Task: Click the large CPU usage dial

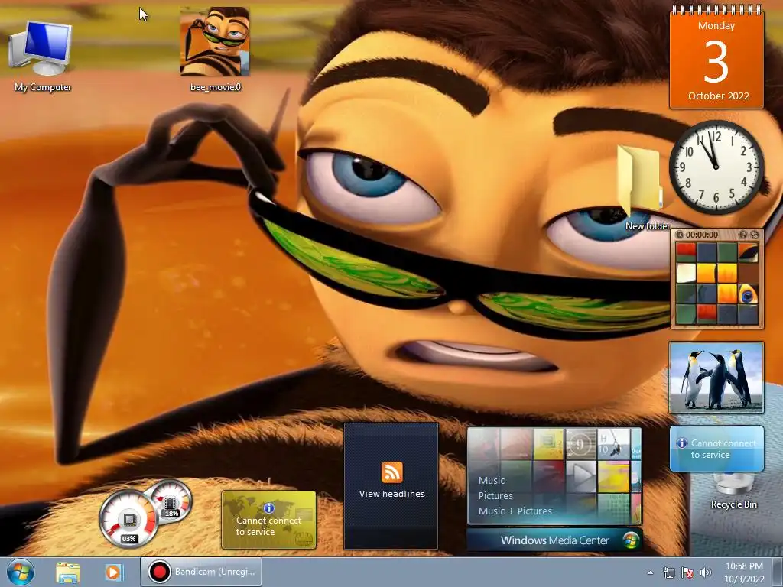Action: (x=128, y=519)
